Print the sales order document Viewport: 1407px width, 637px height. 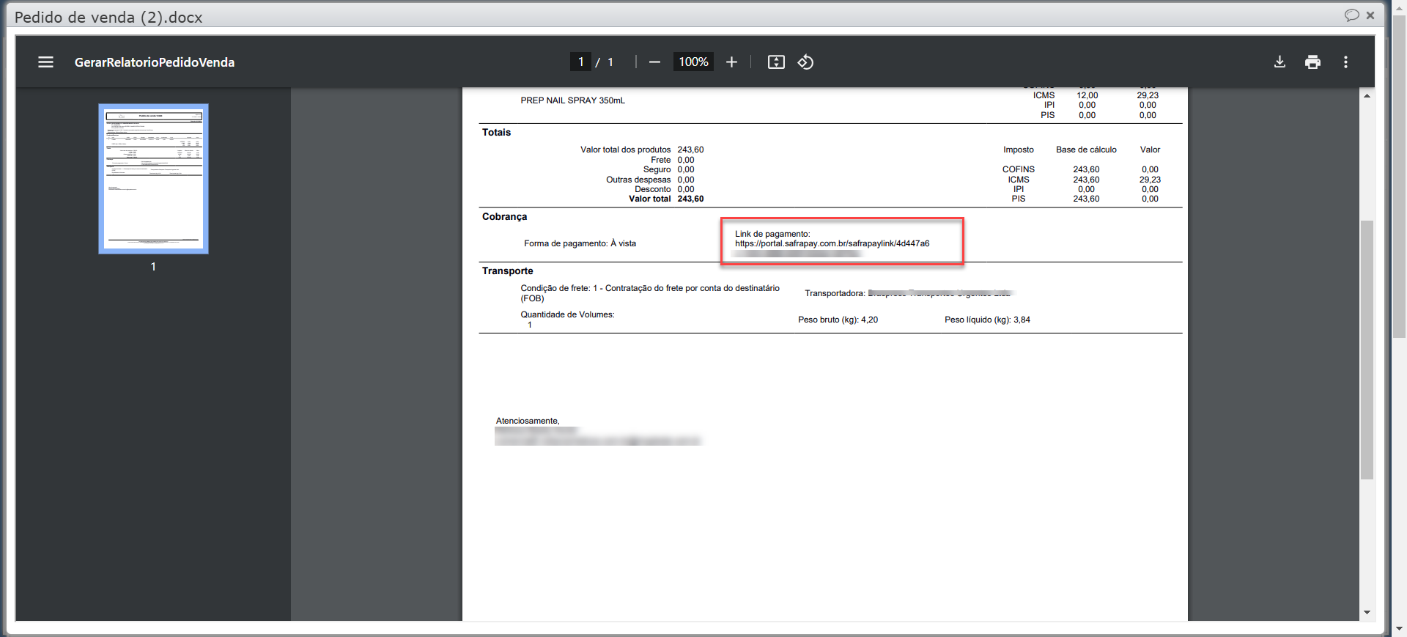pyautogui.click(x=1312, y=62)
